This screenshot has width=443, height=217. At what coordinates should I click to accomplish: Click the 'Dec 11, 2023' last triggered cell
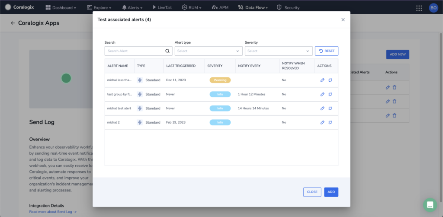click(176, 80)
